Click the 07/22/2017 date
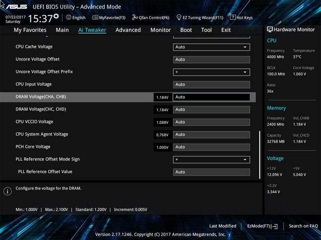This screenshot has width=321, height=240. [16, 17]
